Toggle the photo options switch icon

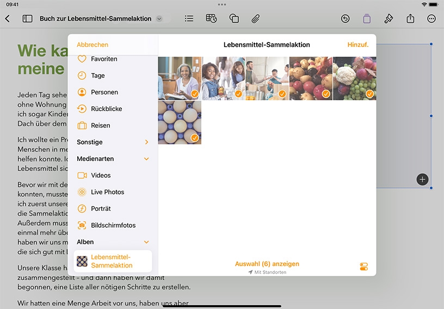pos(364,266)
